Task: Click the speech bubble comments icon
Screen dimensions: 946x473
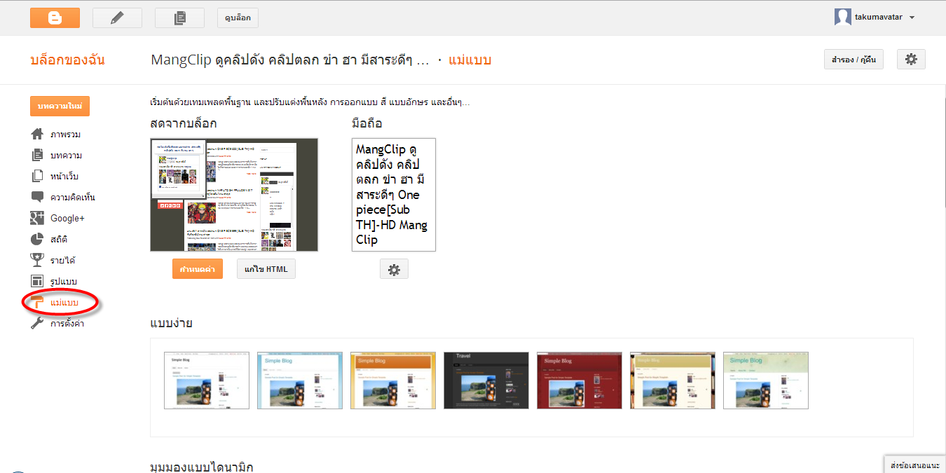Action: point(38,197)
